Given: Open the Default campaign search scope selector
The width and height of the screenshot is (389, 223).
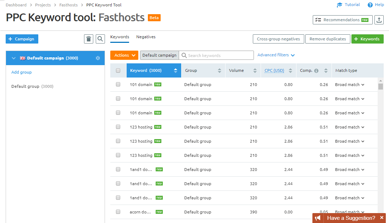Looking at the screenshot, I should (160, 55).
